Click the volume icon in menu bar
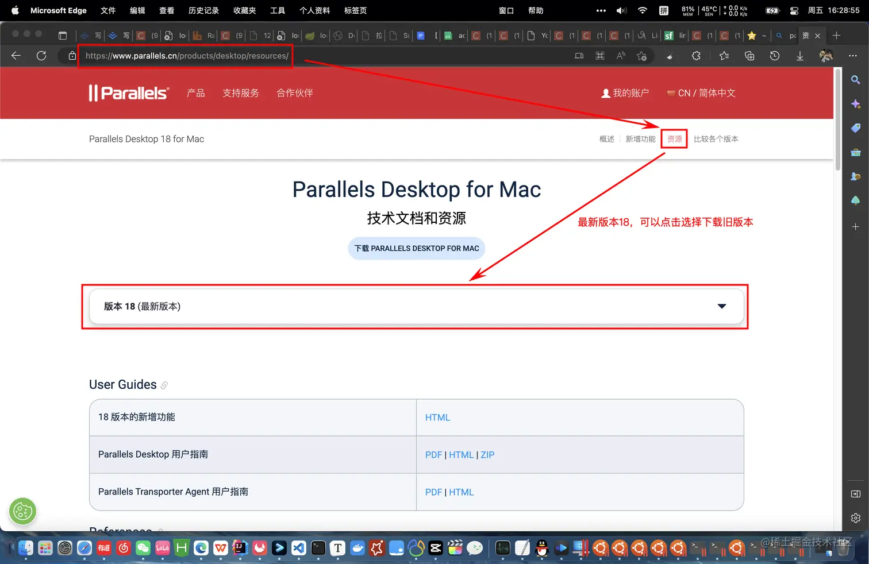This screenshot has width=869, height=564. coord(621,10)
